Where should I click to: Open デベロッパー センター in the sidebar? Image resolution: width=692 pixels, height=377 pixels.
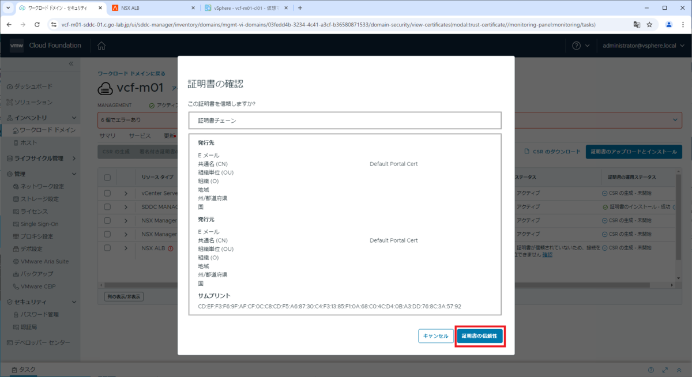[38, 342]
